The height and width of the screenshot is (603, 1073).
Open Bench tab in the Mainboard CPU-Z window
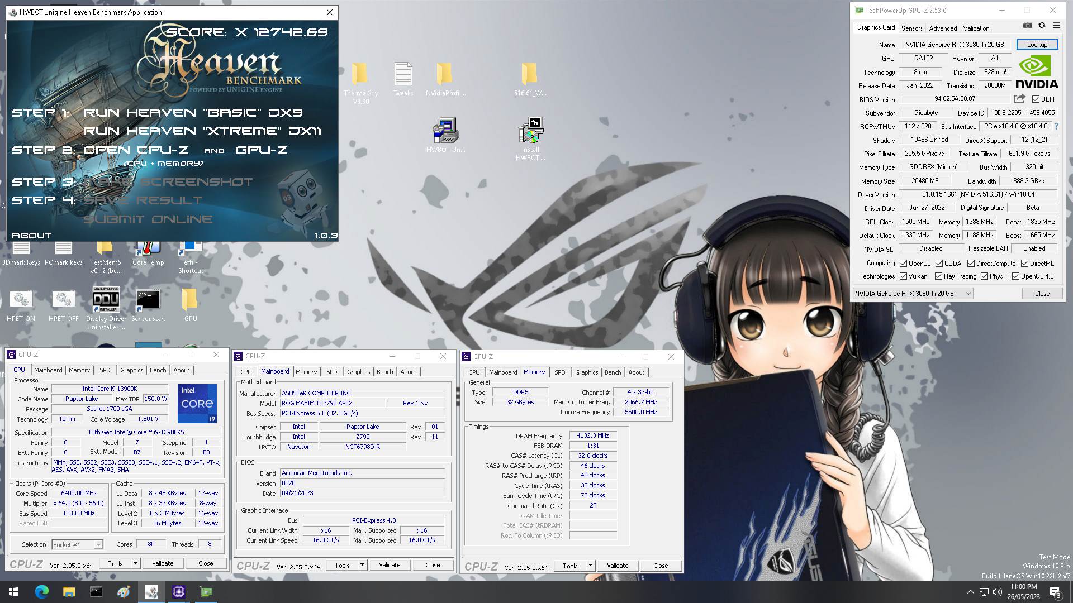(384, 372)
